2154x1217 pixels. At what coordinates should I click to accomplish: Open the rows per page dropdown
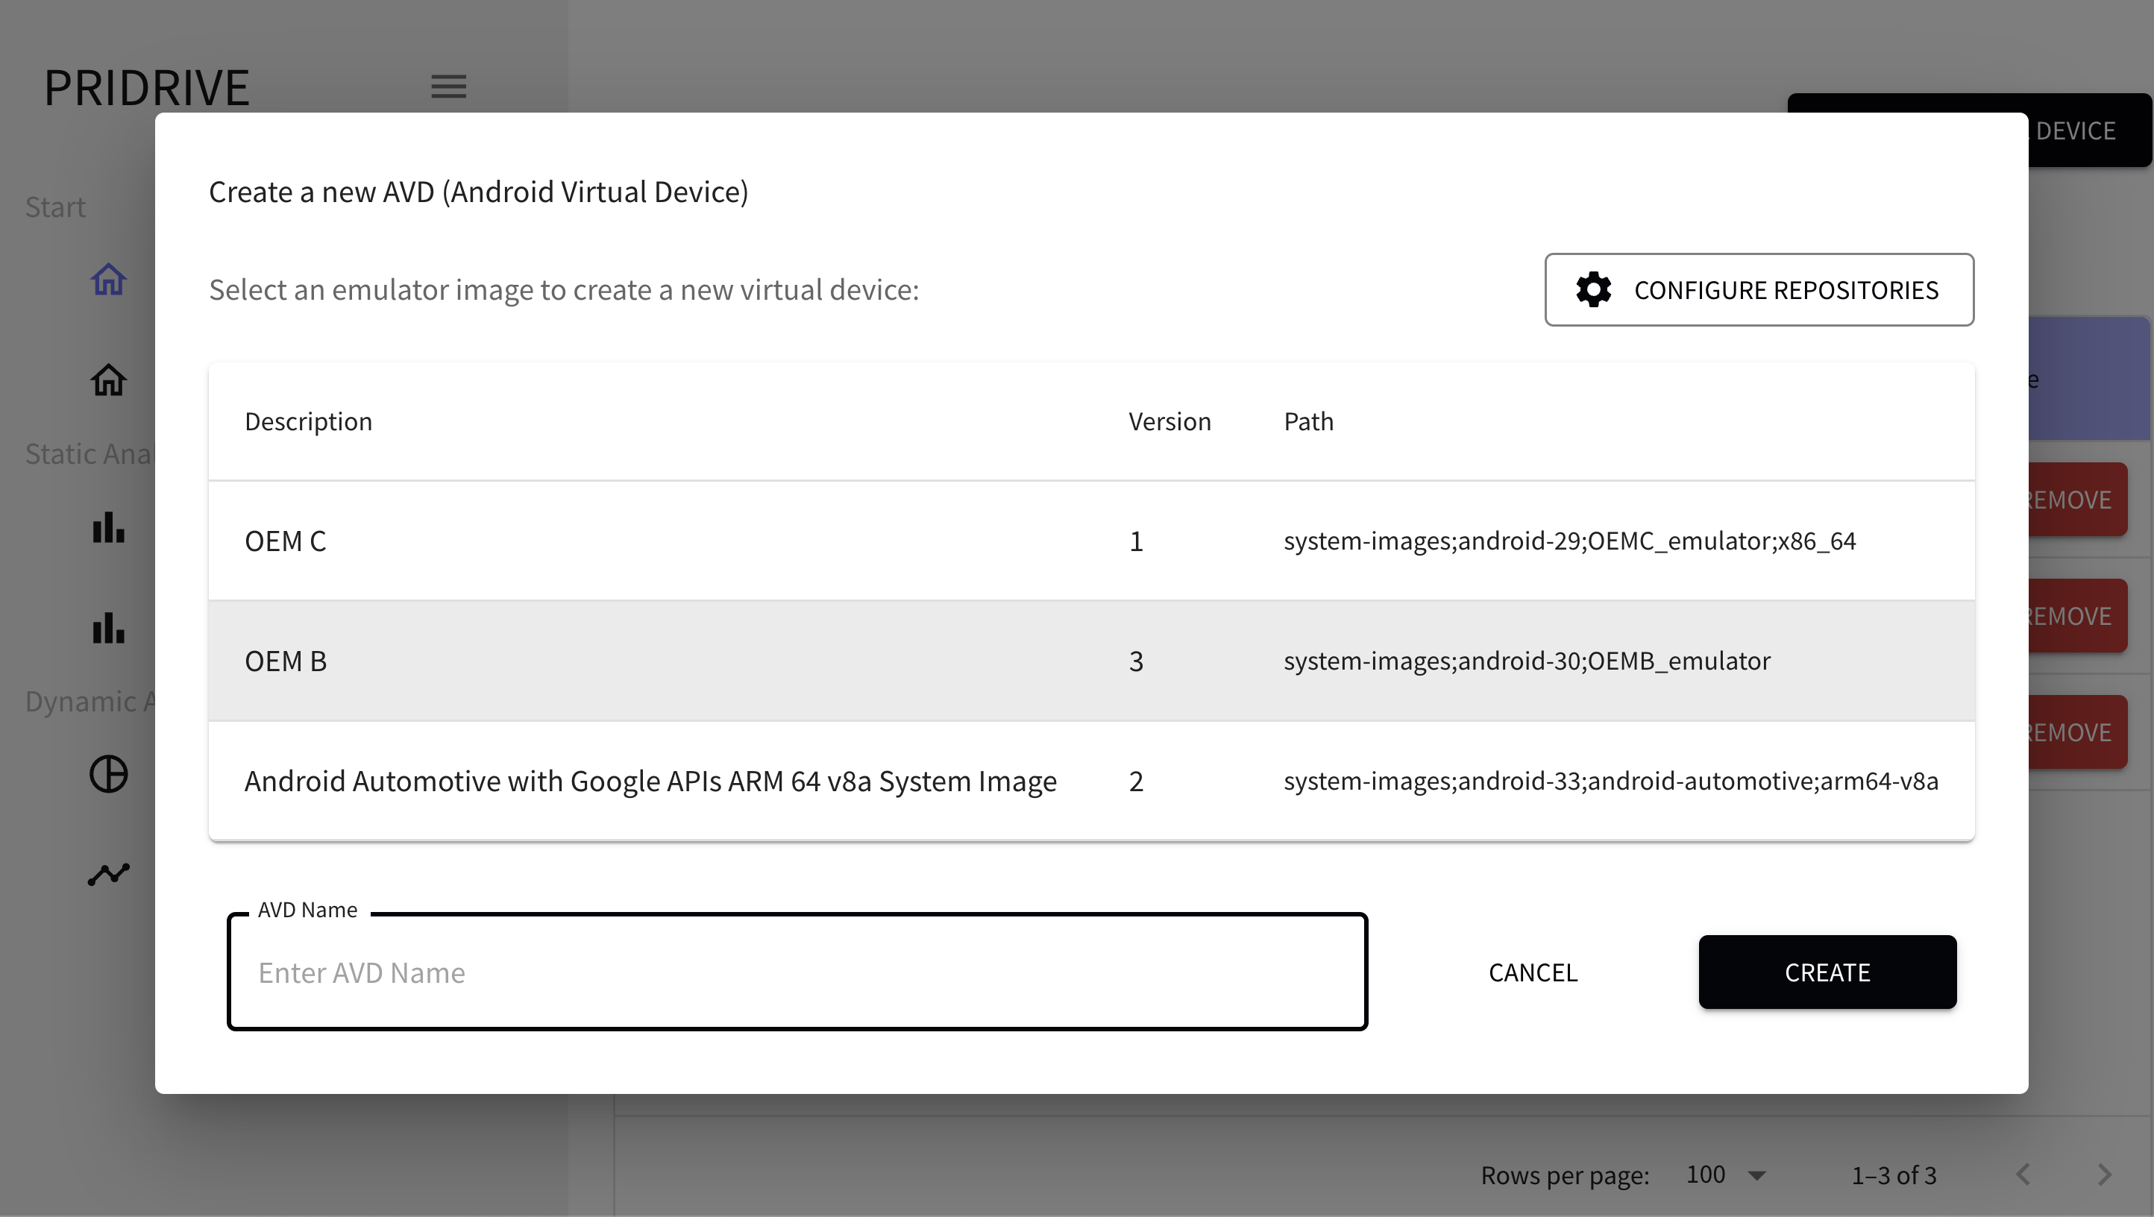1726,1175
